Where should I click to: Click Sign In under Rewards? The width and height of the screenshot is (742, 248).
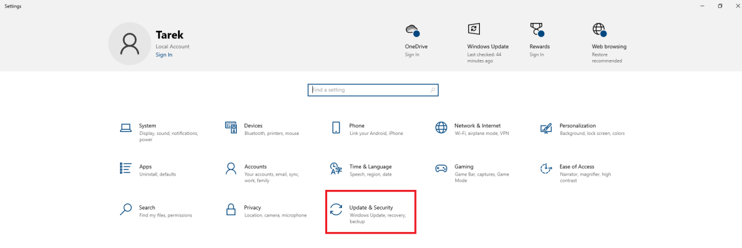point(537,55)
